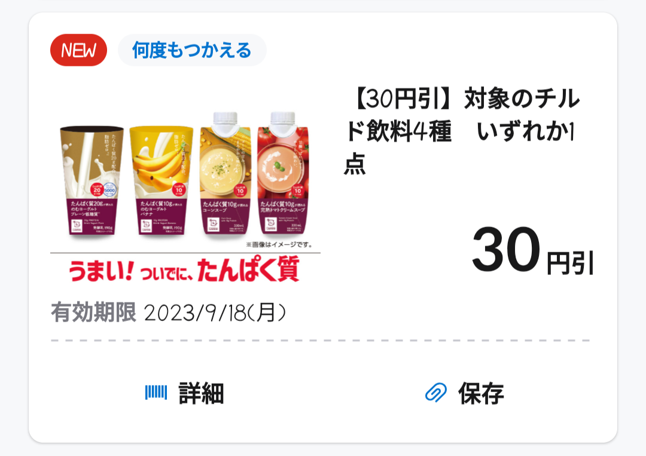Click the blue paperclip save icon

click(436, 392)
